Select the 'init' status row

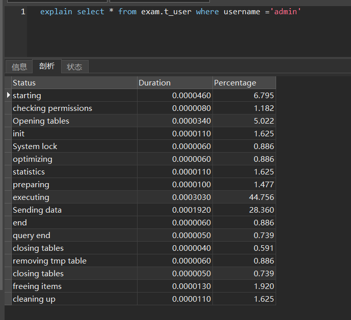click(144, 134)
